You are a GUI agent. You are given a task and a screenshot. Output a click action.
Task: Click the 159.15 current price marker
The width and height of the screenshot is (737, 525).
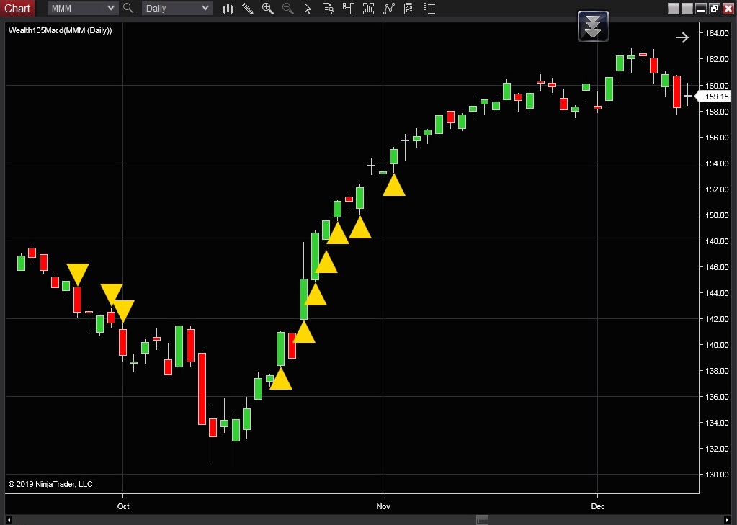coord(715,97)
